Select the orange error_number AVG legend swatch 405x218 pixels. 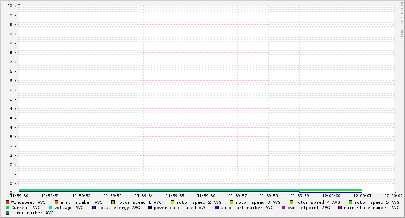57,202
